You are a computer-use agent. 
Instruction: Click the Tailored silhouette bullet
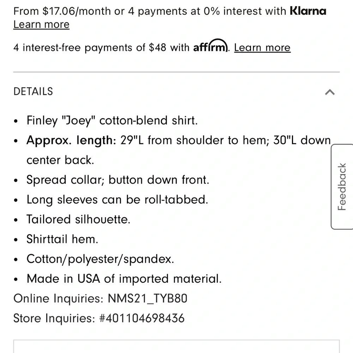(78, 220)
